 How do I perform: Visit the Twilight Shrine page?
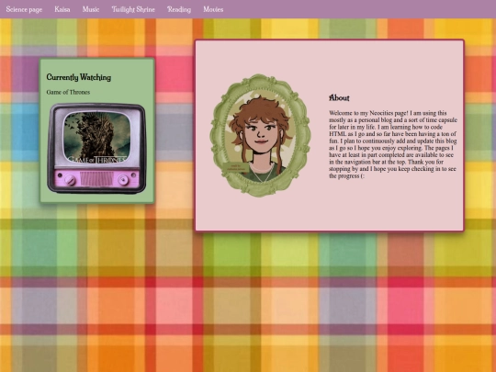coord(133,9)
